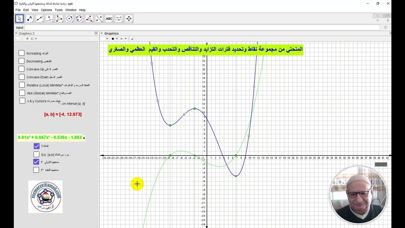The height and width of the screenshot is (228, 405).
Task: Select the Move Graphics View tool
Action: coord(129,19)
